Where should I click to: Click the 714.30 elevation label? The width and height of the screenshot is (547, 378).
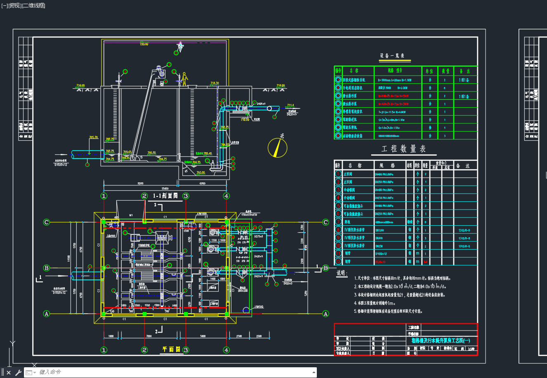[215, 83]
